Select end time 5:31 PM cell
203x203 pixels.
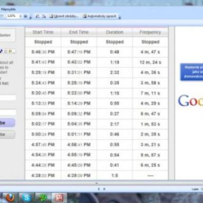point(79,72)
